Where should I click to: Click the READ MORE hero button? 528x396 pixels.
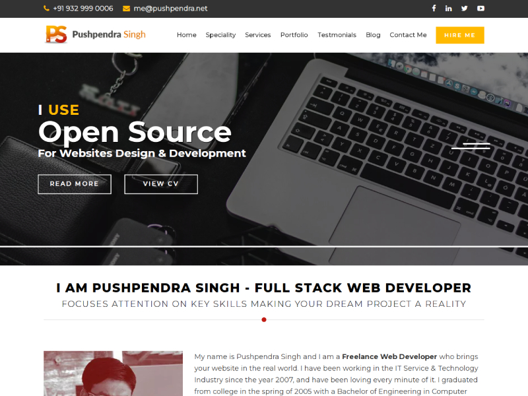(x=75, y=184)
